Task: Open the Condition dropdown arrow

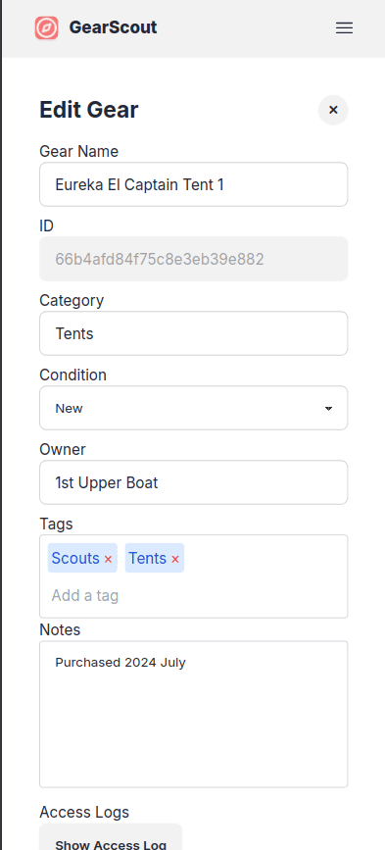Action: click(328, 408)
